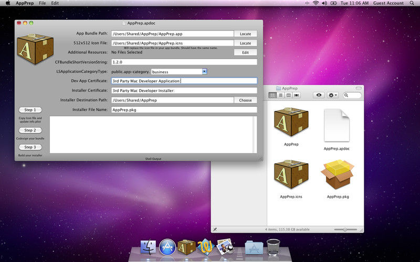Screen dimensions: 420x262
Task: Click the AppPrep folder icon in Finder title
Action: 278,88
